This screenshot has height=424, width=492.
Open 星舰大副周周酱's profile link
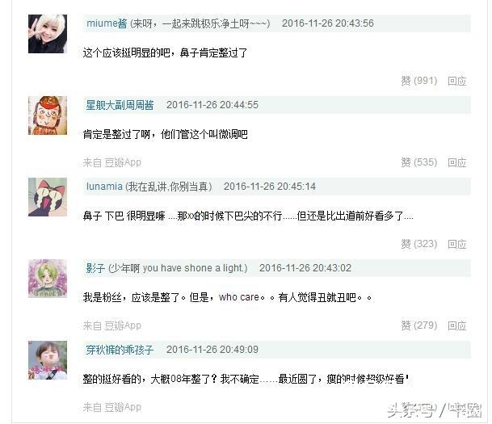pos(120,105)
